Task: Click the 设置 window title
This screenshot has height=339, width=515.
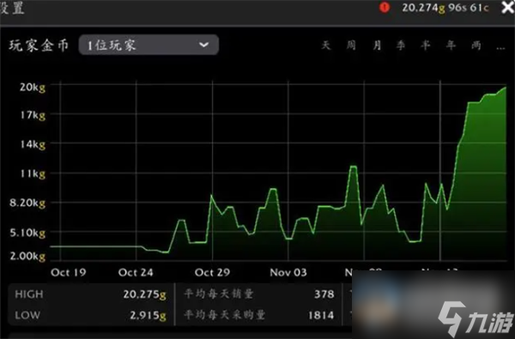Action: tap(12, 8)
